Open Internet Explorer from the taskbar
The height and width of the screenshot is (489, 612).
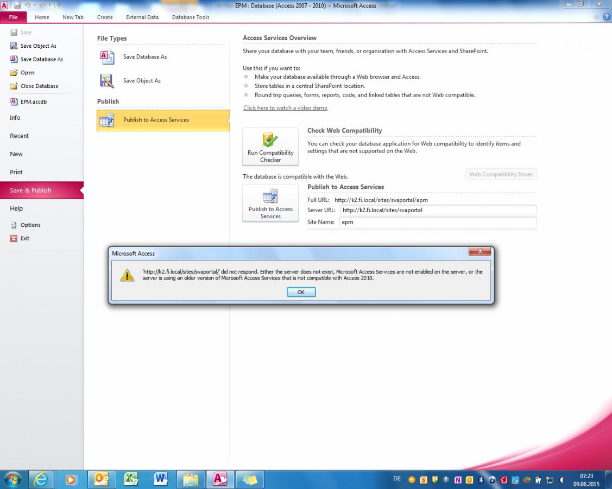tap(41, 479)
